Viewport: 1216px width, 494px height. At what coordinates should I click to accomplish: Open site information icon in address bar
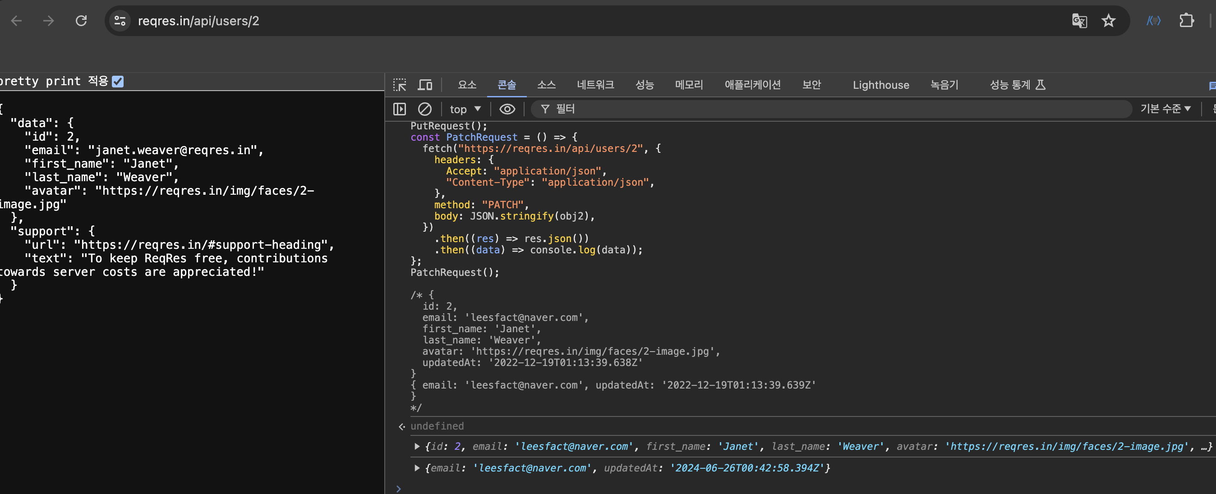[x=120, y=21]
